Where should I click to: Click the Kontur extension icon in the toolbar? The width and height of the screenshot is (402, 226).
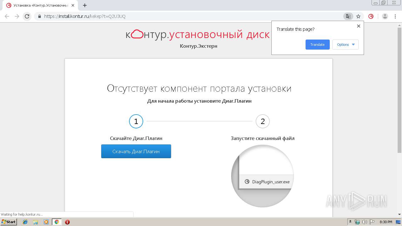click(371, 16)
